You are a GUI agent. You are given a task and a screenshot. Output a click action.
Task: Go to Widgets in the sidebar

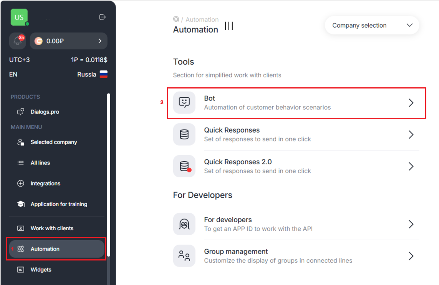tap(41, 270)
